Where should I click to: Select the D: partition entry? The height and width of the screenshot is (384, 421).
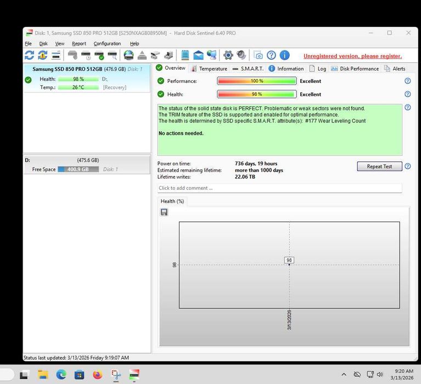point(87,165)
